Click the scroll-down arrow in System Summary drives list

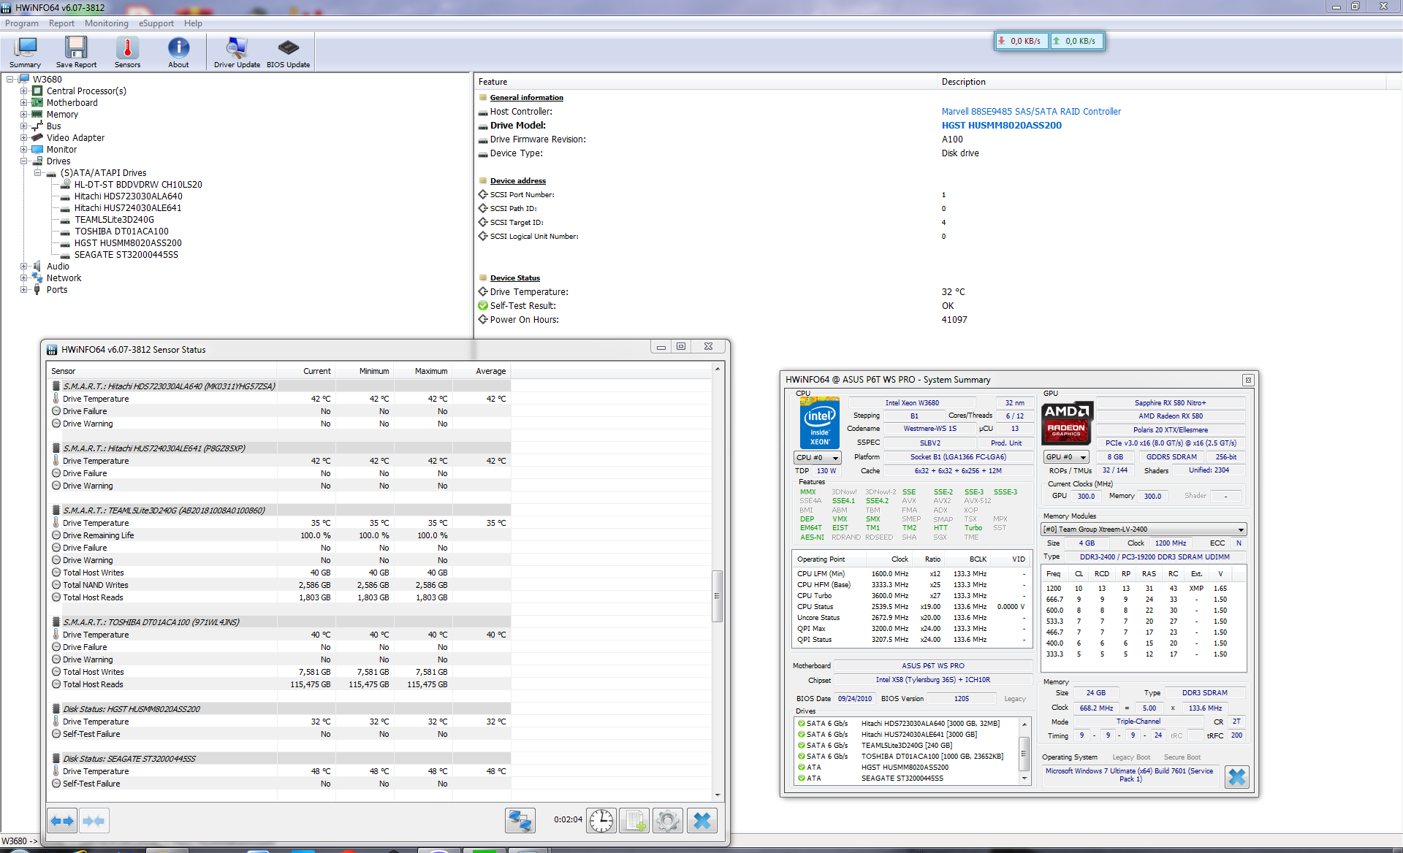tap(1024, 779)
